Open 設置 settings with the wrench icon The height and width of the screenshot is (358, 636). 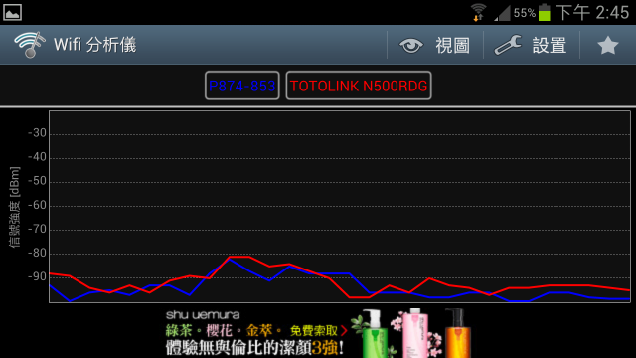click(532, 45)
